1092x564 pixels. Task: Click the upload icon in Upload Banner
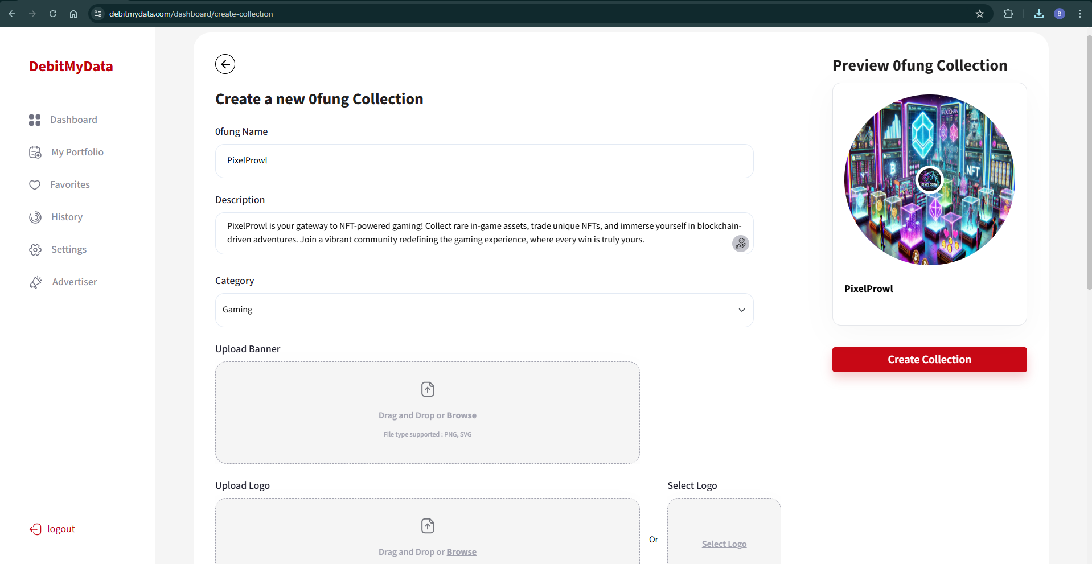click(428, 389)
